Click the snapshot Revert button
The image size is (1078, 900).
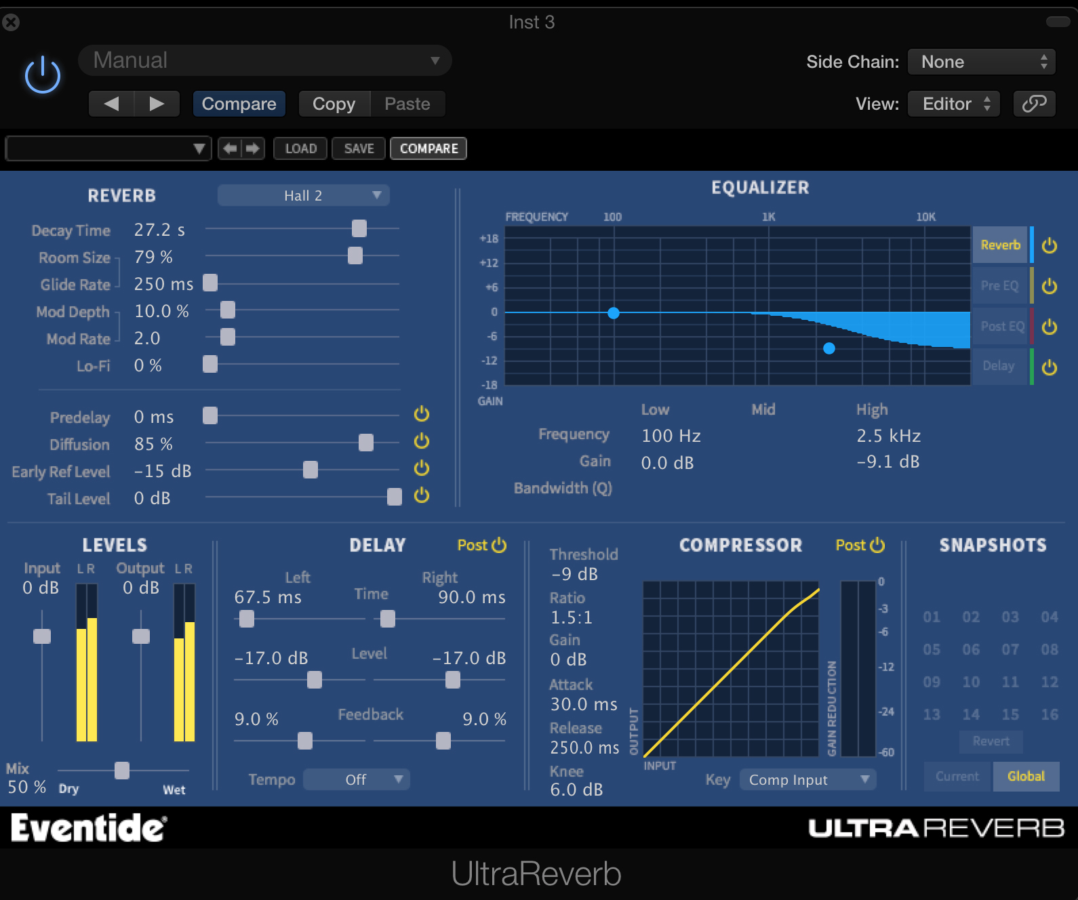click(x=991, y=741)
